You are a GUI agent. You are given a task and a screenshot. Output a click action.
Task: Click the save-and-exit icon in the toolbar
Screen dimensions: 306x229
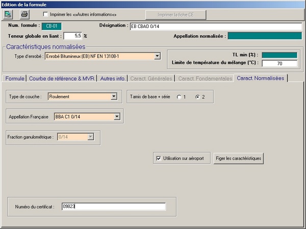(x=9, y=14)
